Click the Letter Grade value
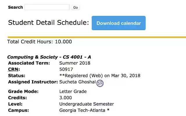This screenshot has height=116, width=186. (x=73, y=91)
